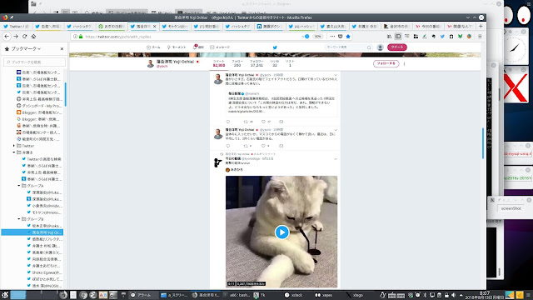Image resolution: width=533 pixels, height=300 pixels.
Task: Open Twitter メッセージ link
Action: (x=220, y=47)
